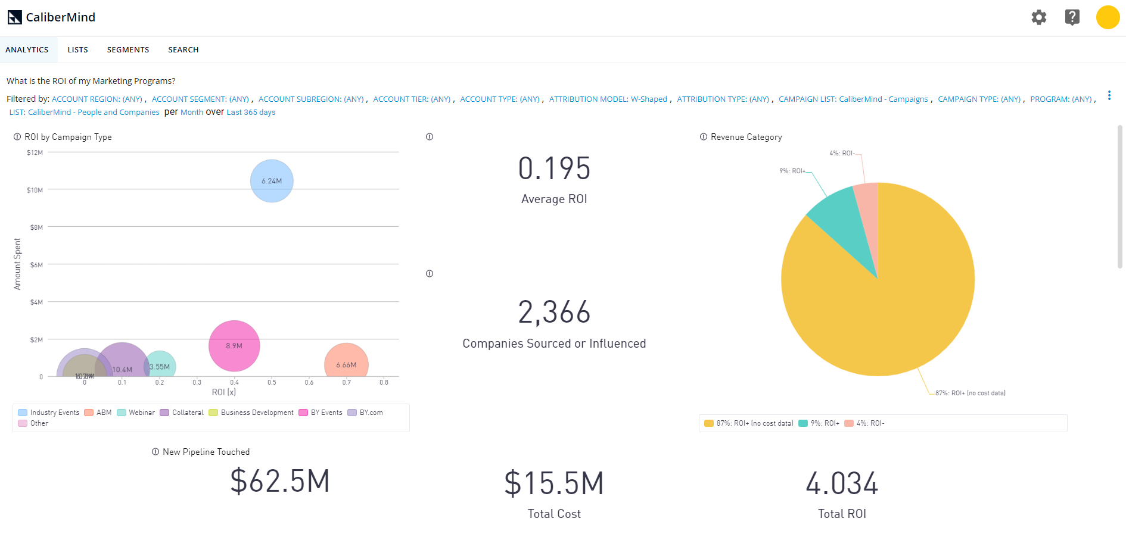Screen dimensions: 1126x534
Task: Open the help question mark icon
Action: (1072, 17)
